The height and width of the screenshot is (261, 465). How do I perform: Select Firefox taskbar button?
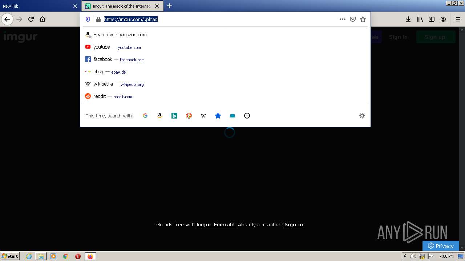90,256
